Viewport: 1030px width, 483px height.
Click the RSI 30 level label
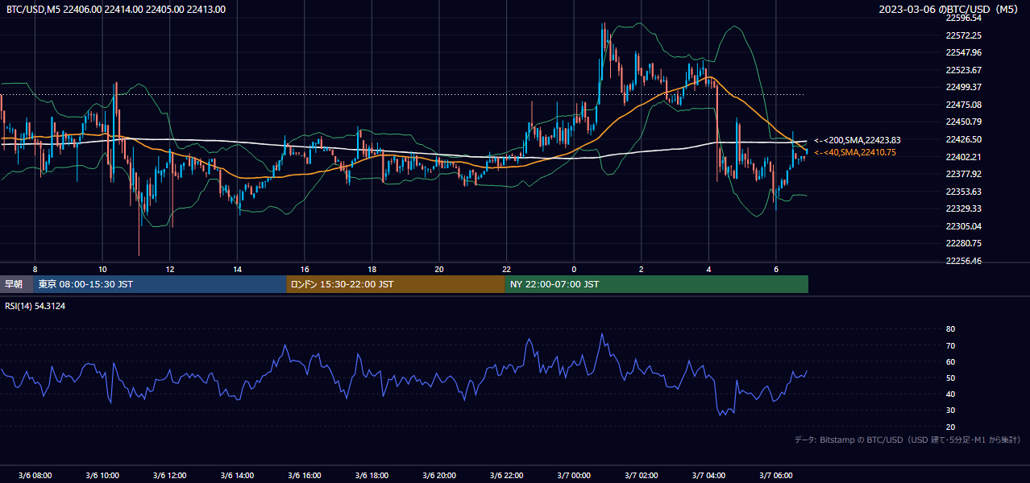[950, 411]
